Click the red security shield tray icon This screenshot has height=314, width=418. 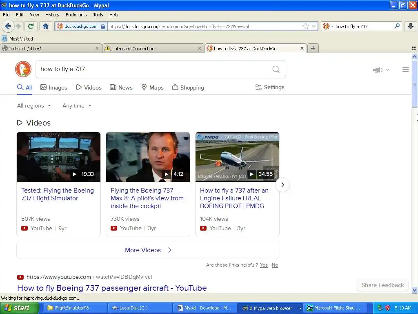pyautogui.click(x=388, y=308)
